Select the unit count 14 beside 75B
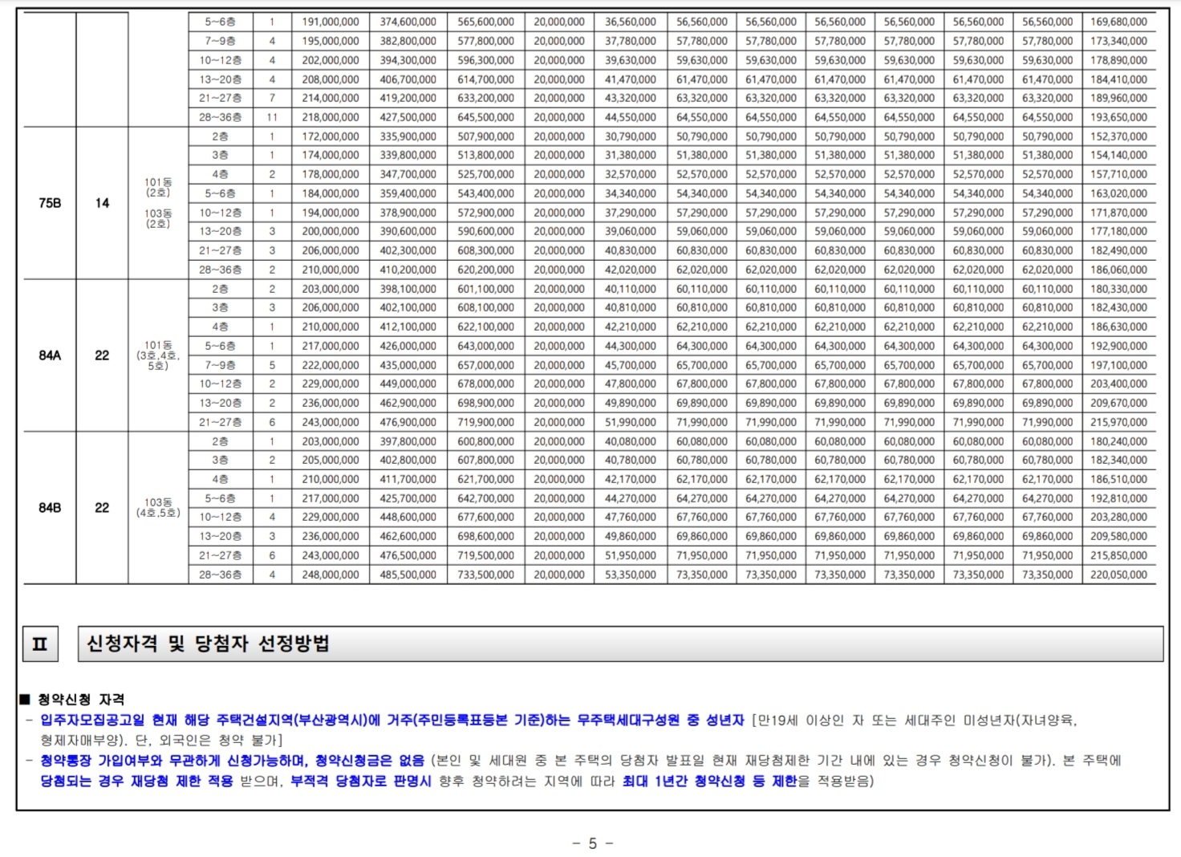This screenshot has width=1181, height=857. tap(102, 203)
